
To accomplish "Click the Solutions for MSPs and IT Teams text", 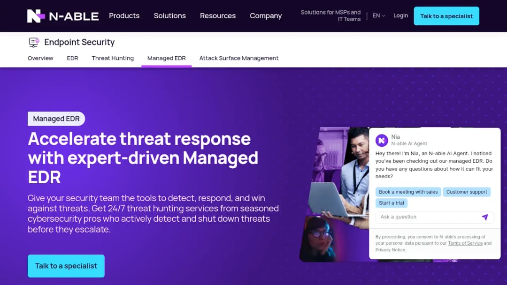I will (x=330, y=16).
